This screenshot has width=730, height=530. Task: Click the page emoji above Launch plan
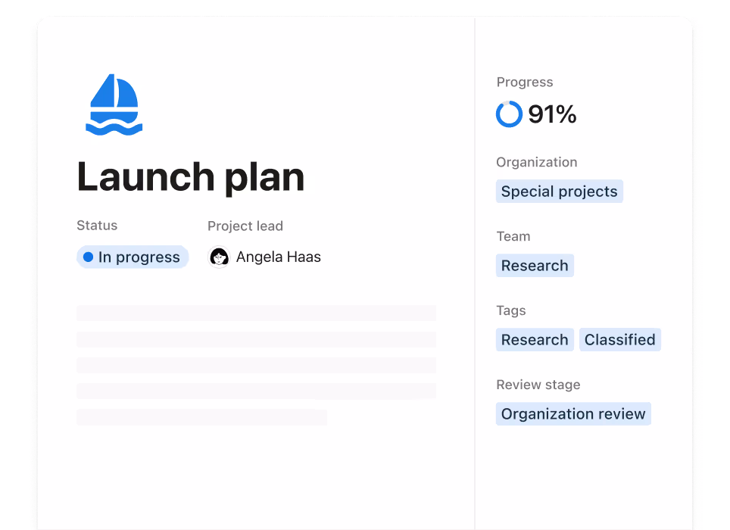pyautogui.click(x=114, y=103)
